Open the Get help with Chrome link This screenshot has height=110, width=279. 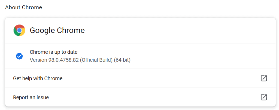(38, 78)
